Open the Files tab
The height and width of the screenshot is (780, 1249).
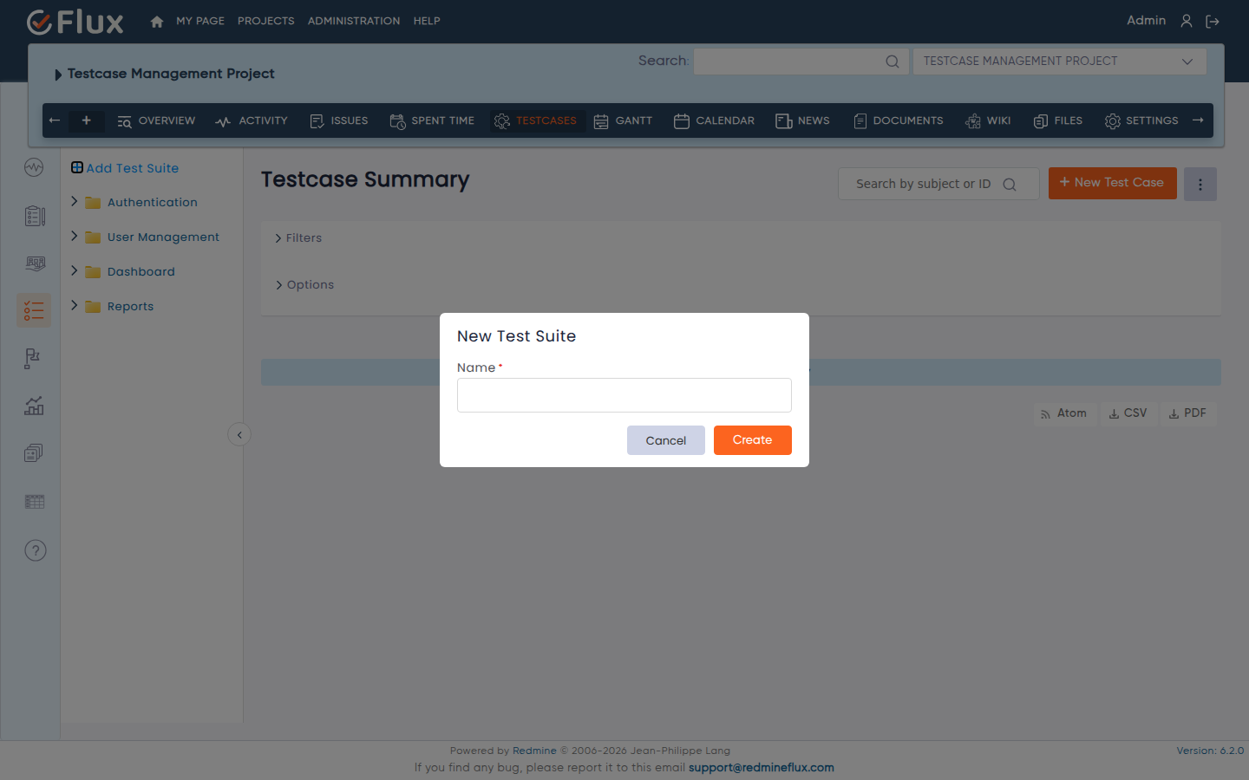pos(1057,121)
